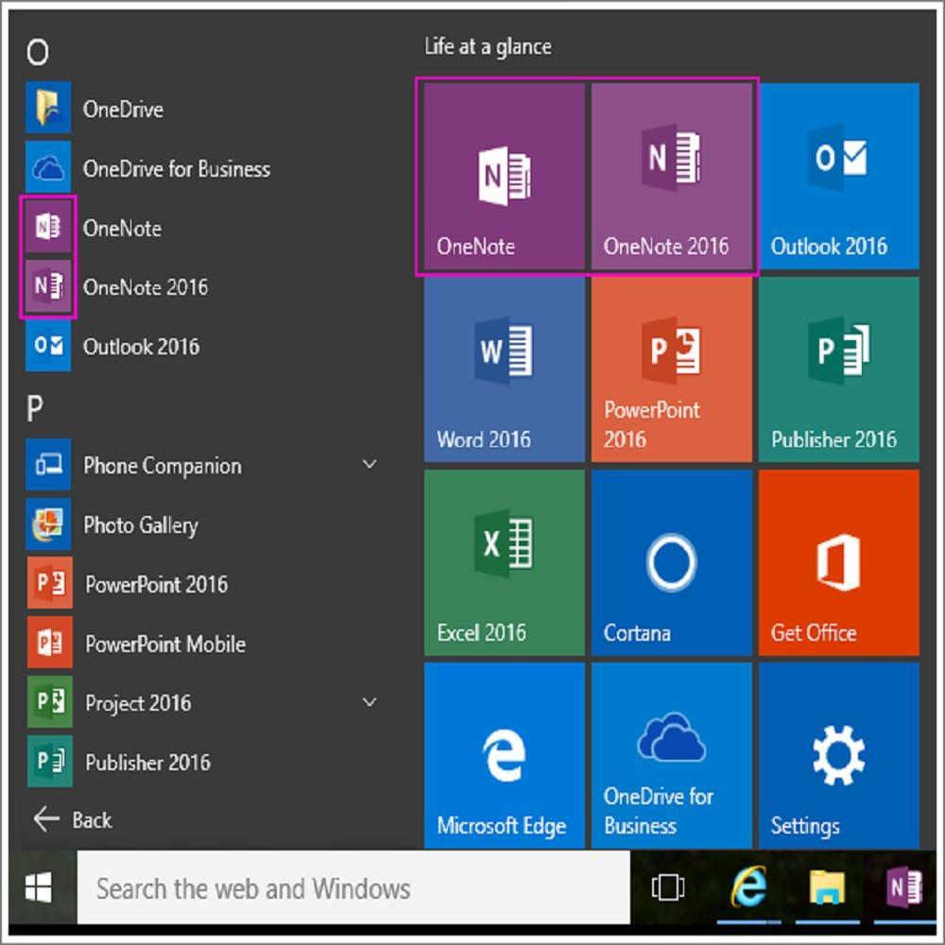Open the Publisher 2016 list icon
The height and width of the screenshot is (945, 945).
(x=49, y=761)
